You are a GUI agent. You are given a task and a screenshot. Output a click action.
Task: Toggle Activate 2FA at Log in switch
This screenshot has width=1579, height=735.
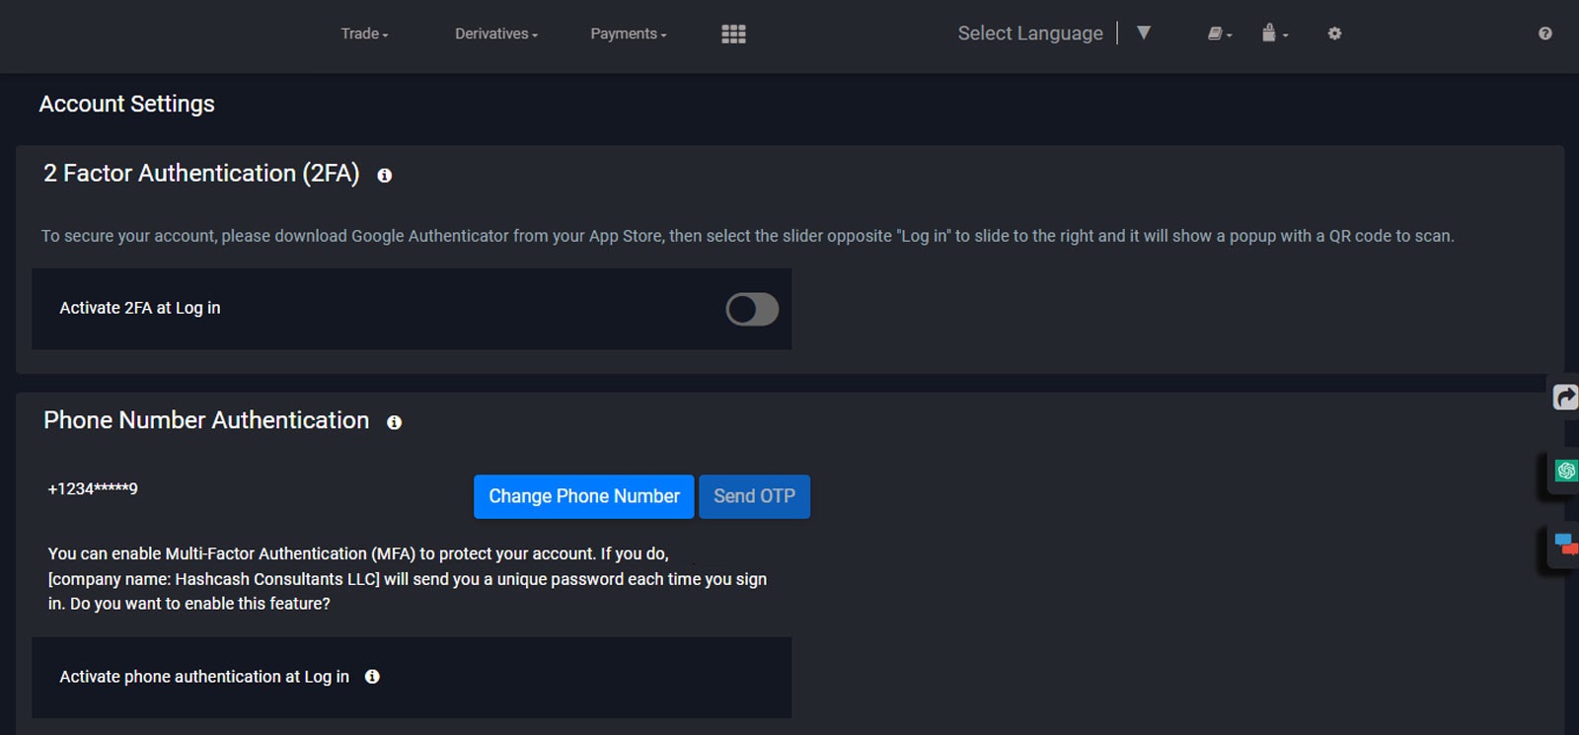pyautogui.click(x=752, y=309)
